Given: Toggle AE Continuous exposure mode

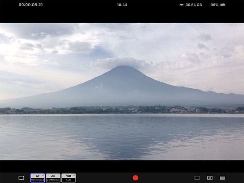Looking at the screenshot, I should pos(53,178).
